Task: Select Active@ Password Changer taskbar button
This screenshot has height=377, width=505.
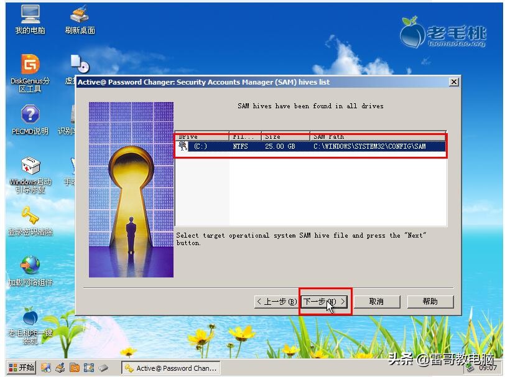Action: pyautogui.click(x=170, y=368)
